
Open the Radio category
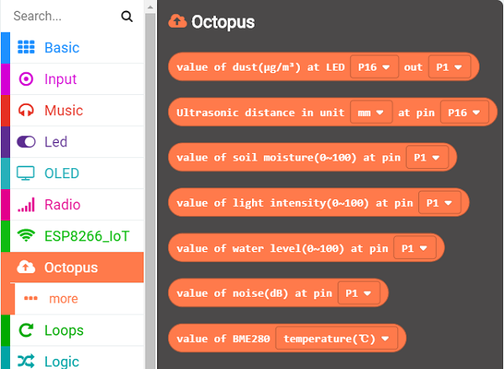tap(72, 204)
